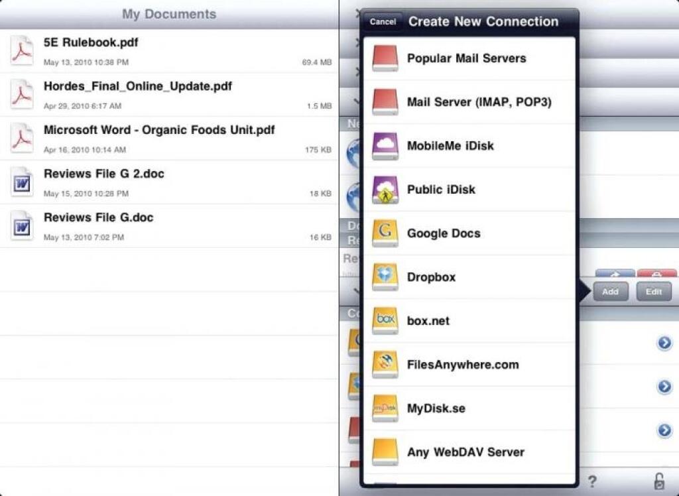This screenshot has width=679, height=496.
Task: Tap the Dropbox drive icon
Action: (x=385, y=277)
